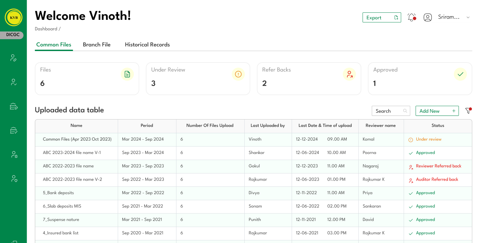Open the Historical Records tab
The height and width of the screenshot is (243, 483).
click(147, 45)
